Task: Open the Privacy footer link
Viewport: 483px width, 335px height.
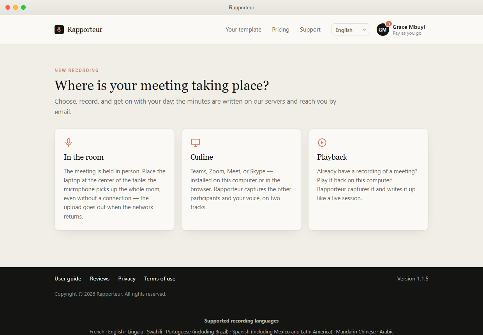Action: [x=127, y=279]
